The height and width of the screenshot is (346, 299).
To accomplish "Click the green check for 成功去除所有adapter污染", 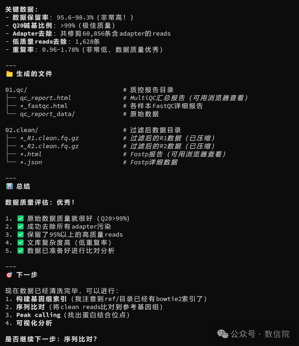I will click(x=20, y=226).
